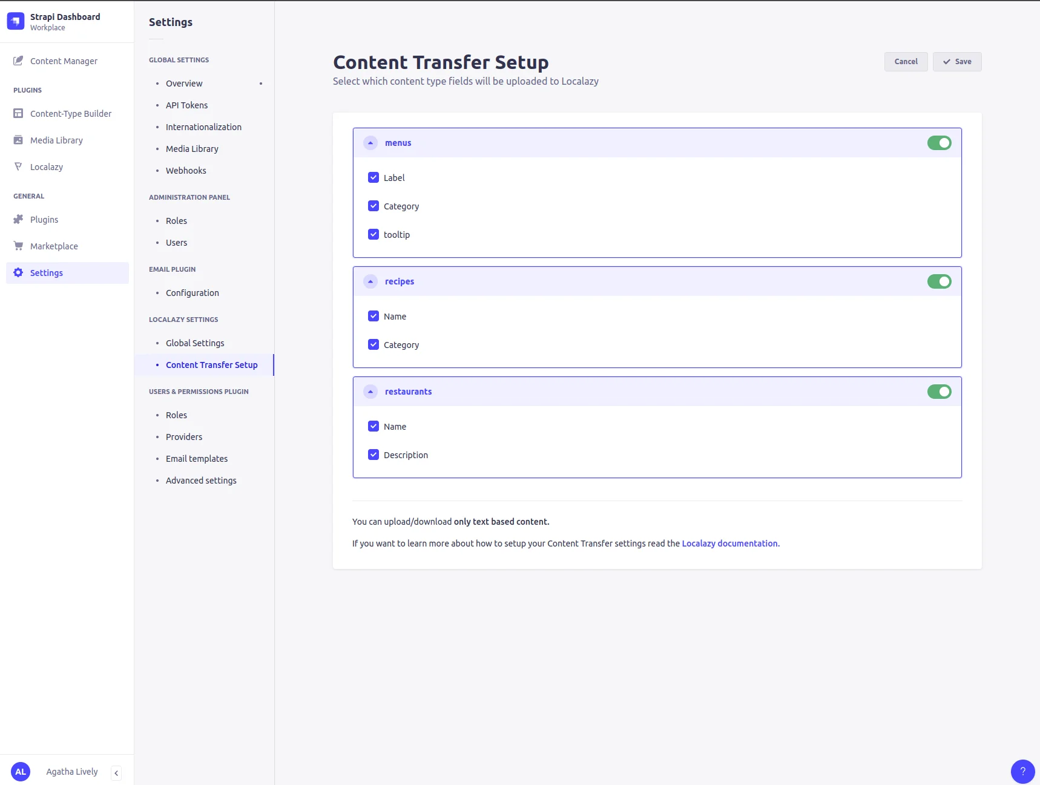Click the help question mark button
This screenshot has height=785, width=1040.
(1022, 771)
